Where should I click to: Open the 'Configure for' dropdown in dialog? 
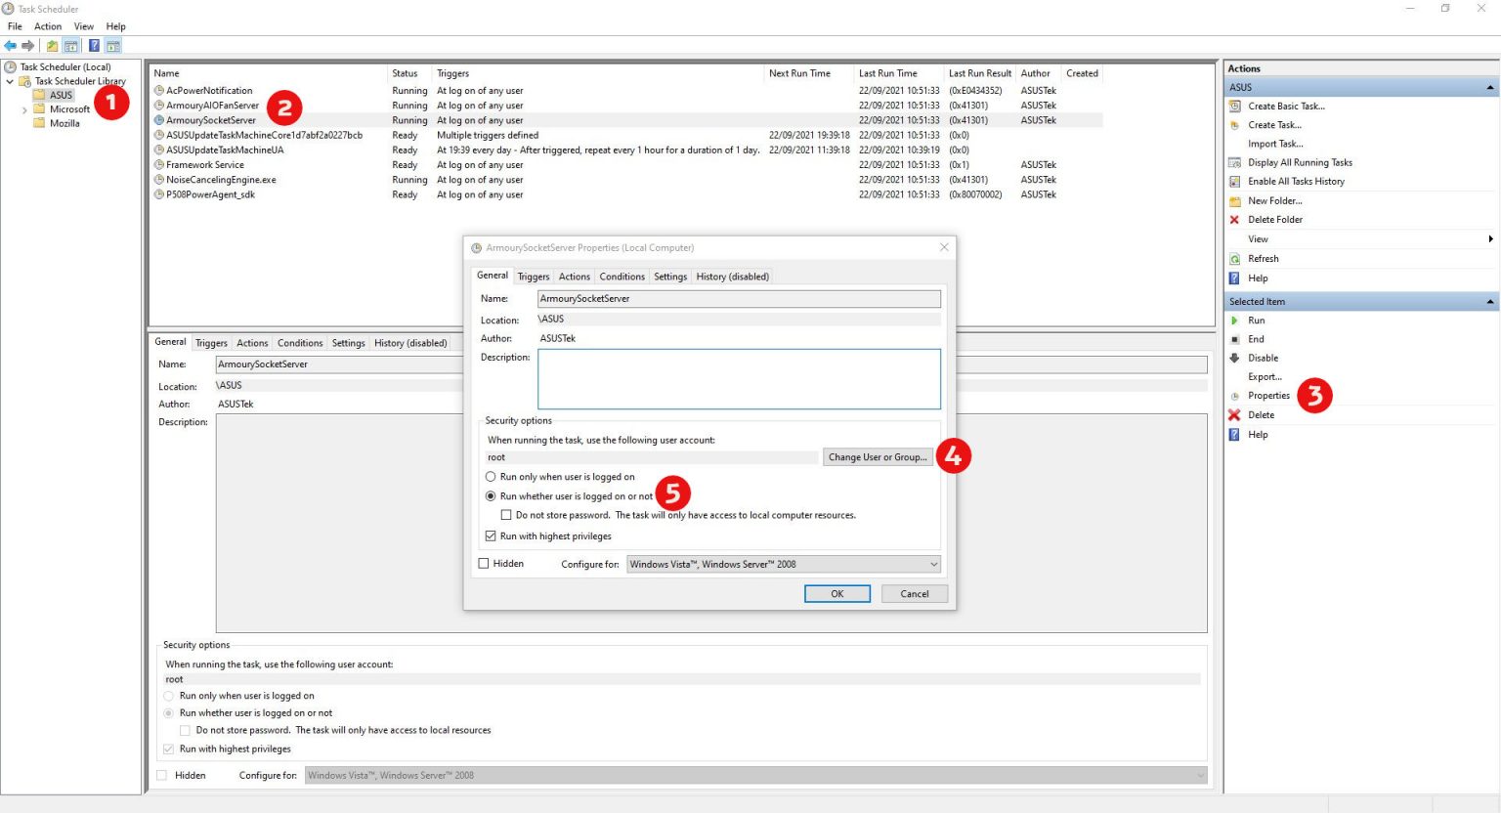click(x=783, y=564)
